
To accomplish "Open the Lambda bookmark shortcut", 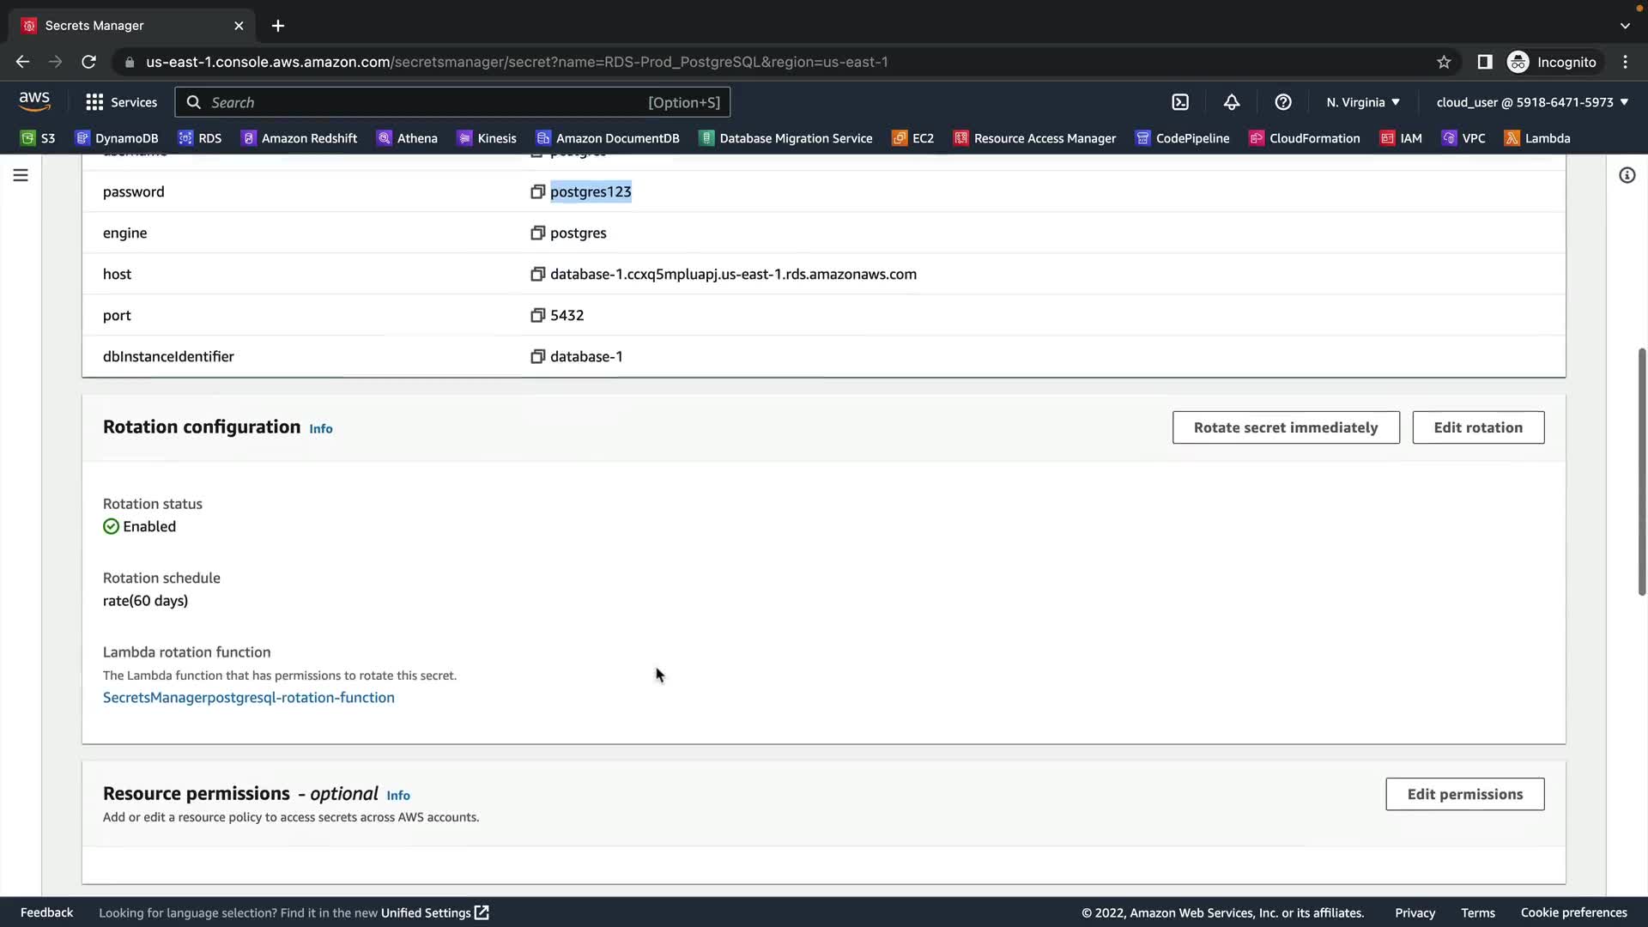I will [x=1537, y=138].
